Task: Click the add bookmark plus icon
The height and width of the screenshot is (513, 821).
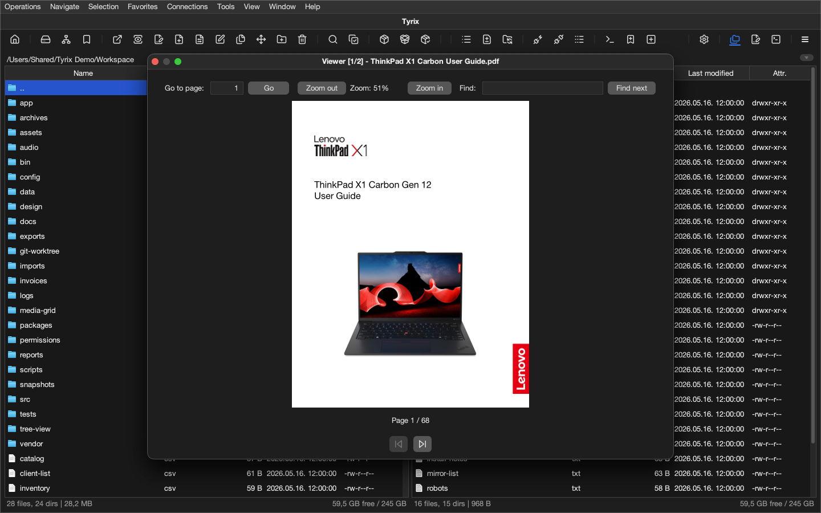Action: point(631,39)
